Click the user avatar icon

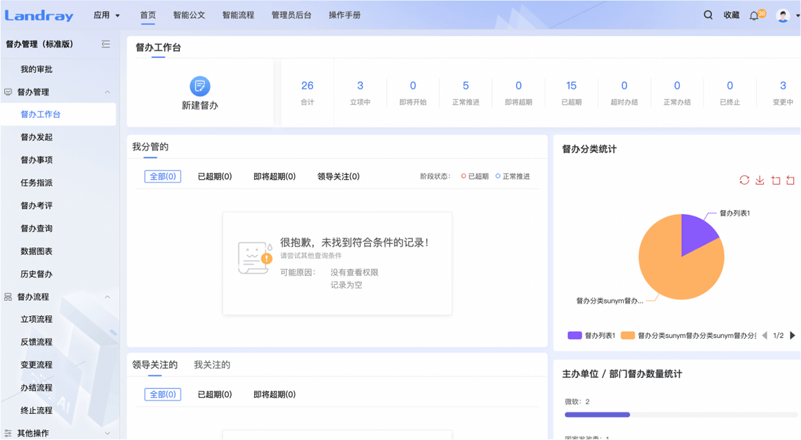782,16
